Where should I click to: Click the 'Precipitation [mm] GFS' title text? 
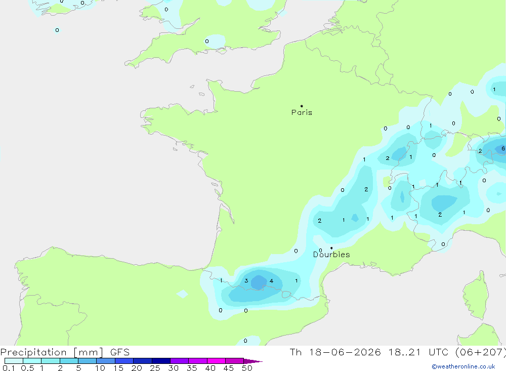pyautogui.click(x=65, y=352)
